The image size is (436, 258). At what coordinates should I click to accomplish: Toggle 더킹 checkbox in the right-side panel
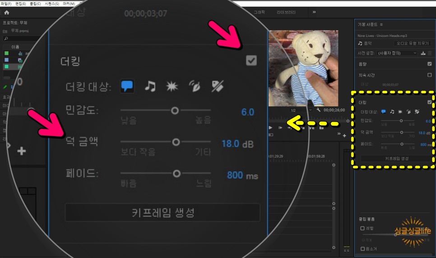tap(429, 102)
